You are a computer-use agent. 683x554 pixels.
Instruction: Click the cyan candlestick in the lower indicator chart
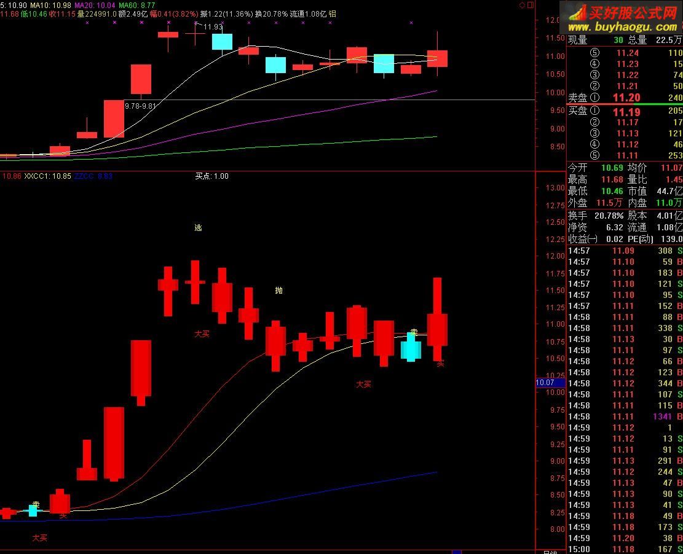click(411, 348)
